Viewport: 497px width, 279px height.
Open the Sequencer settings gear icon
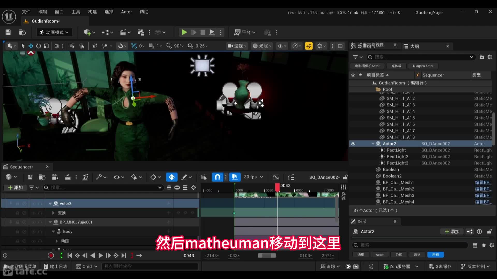coord(194,188)
